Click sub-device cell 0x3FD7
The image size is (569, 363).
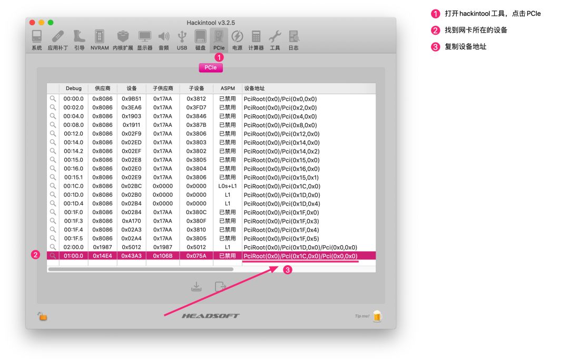(197, 107)
